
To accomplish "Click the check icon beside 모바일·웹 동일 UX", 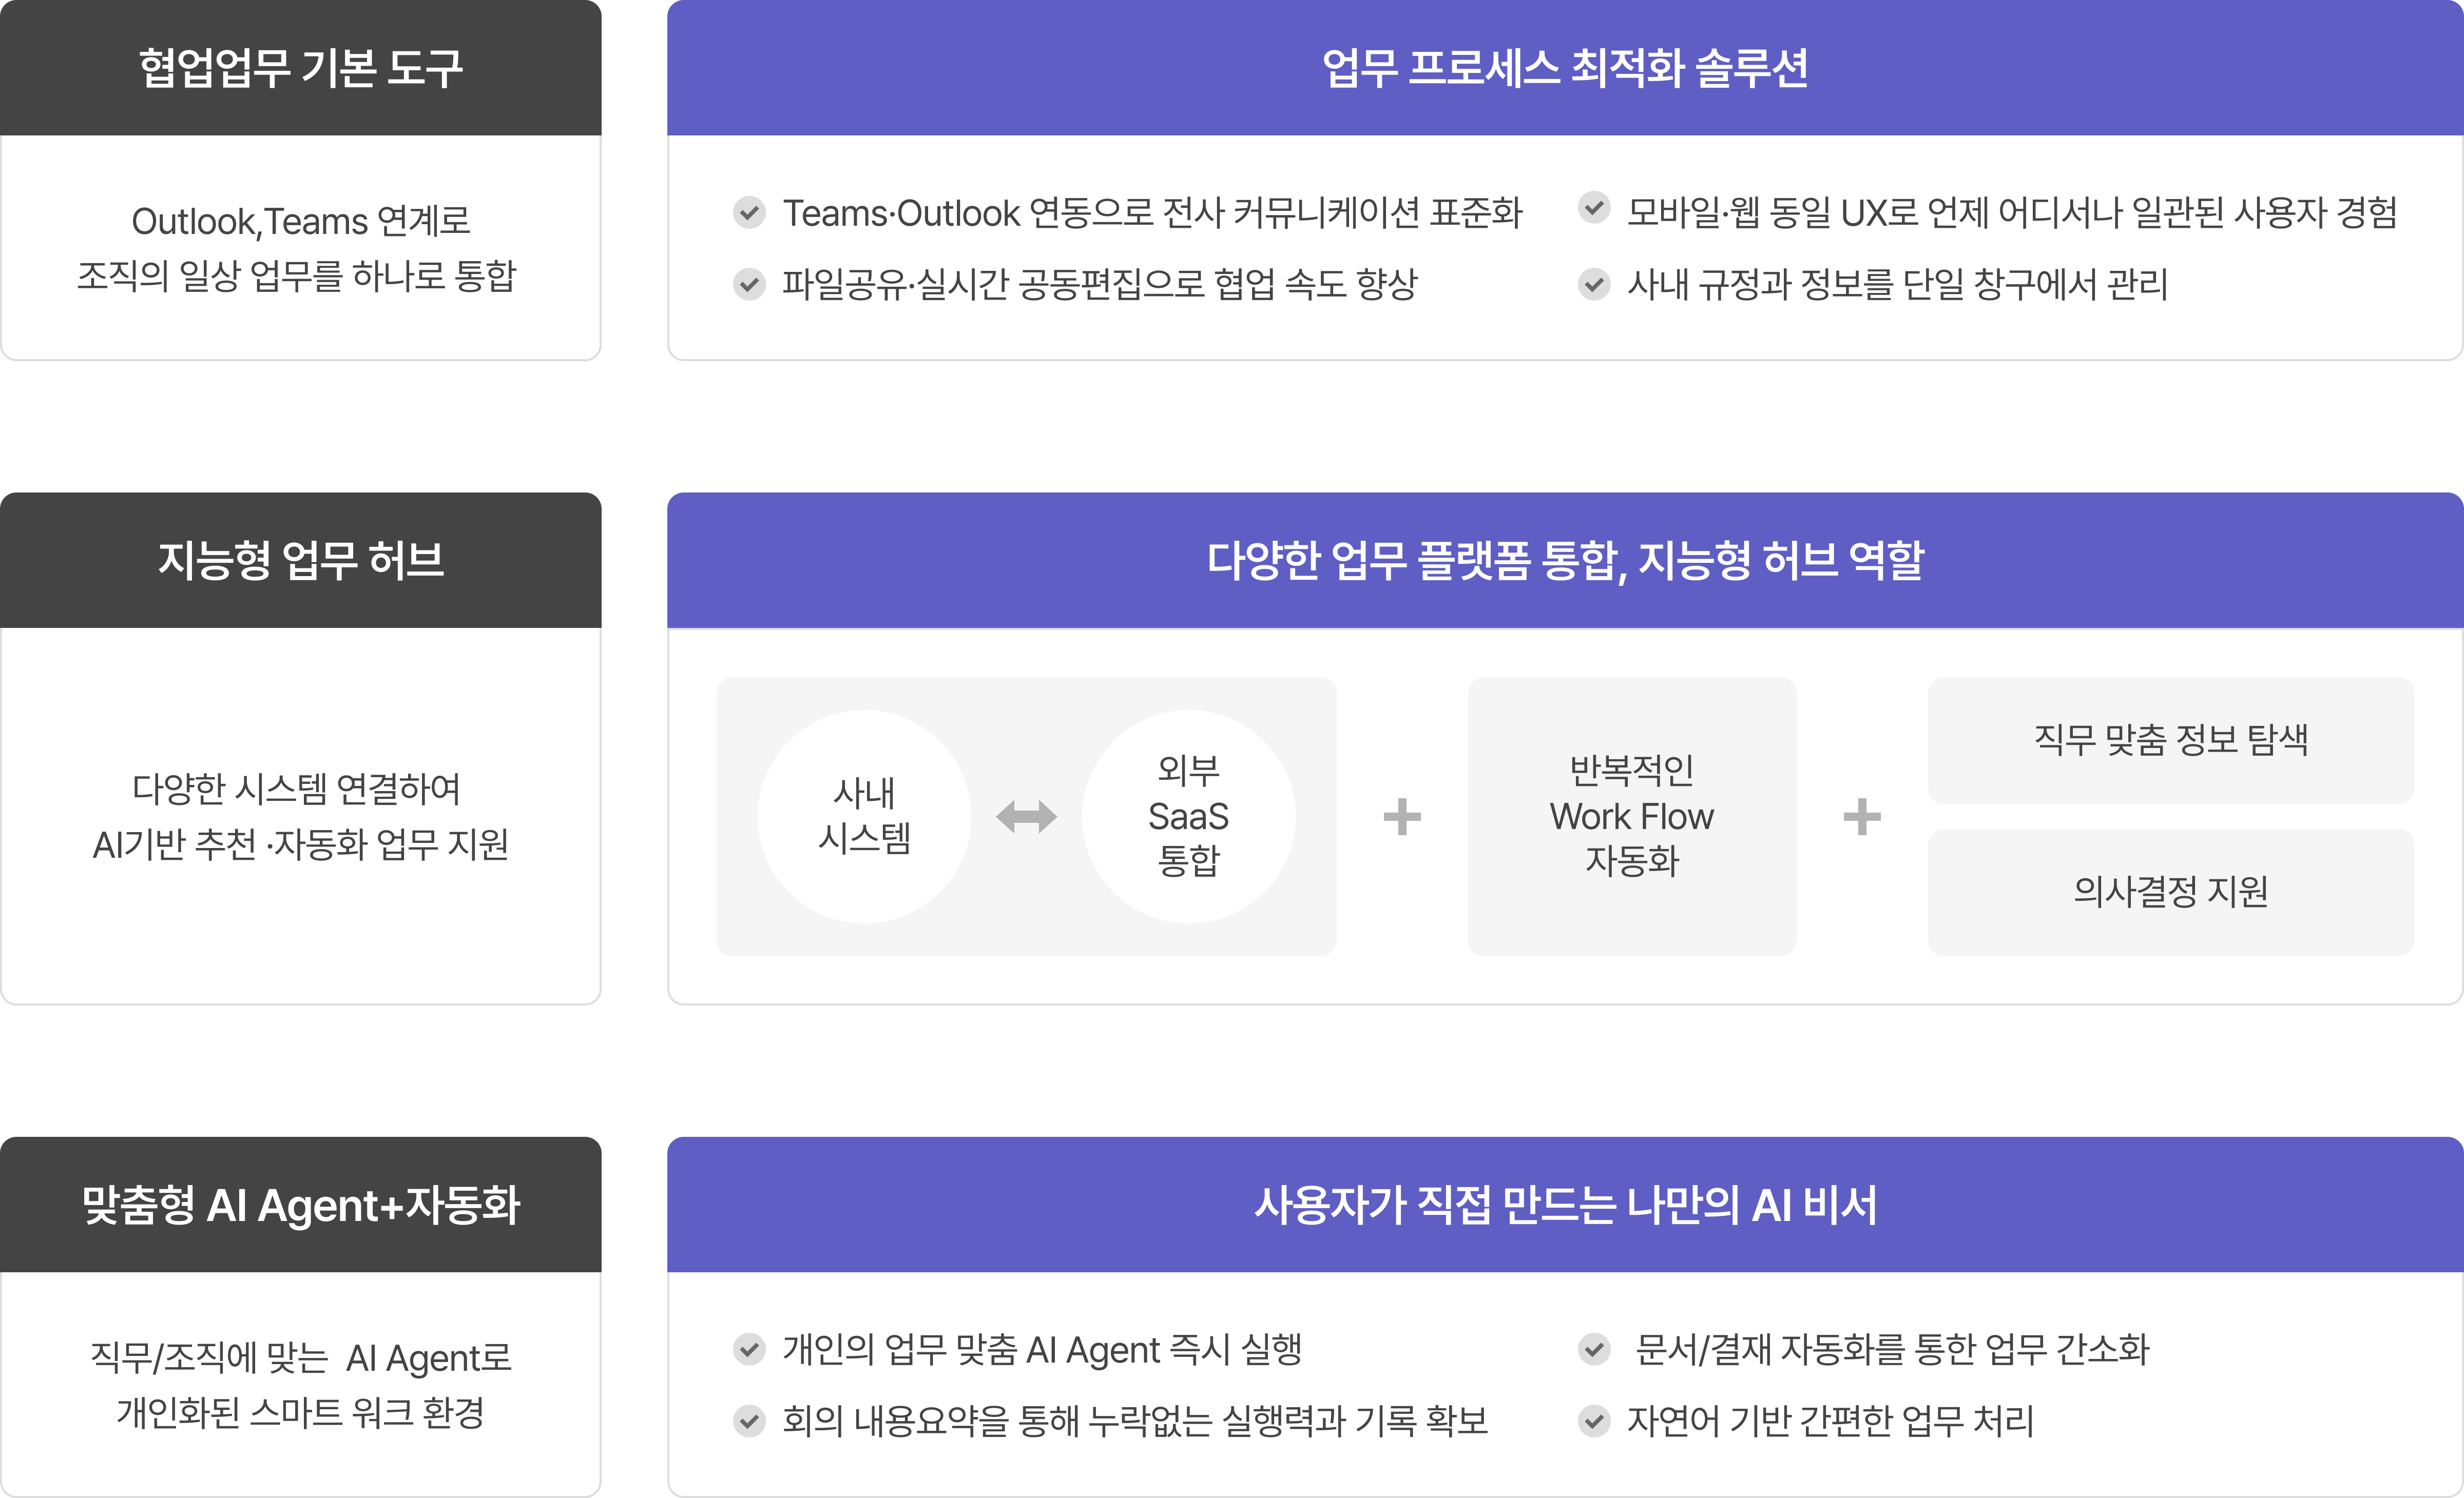I will pos(1594,208).
